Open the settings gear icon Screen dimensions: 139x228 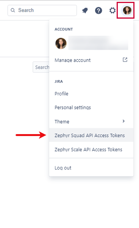coord(112,11)
